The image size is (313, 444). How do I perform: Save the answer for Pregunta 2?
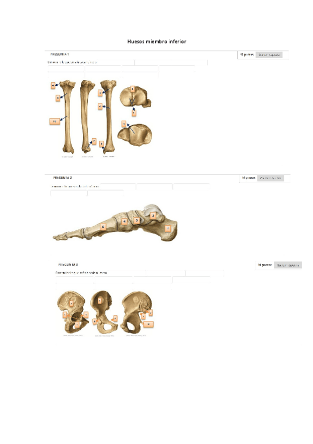tap(270, 178)
